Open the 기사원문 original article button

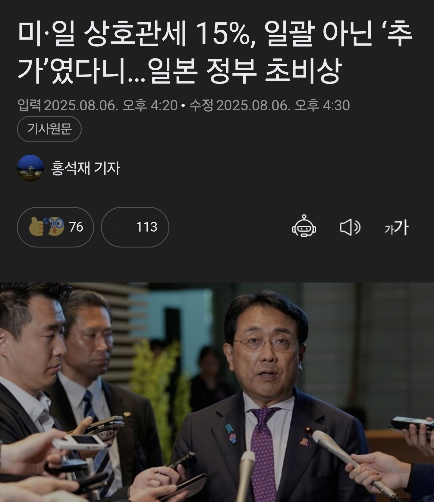[49, 129]
